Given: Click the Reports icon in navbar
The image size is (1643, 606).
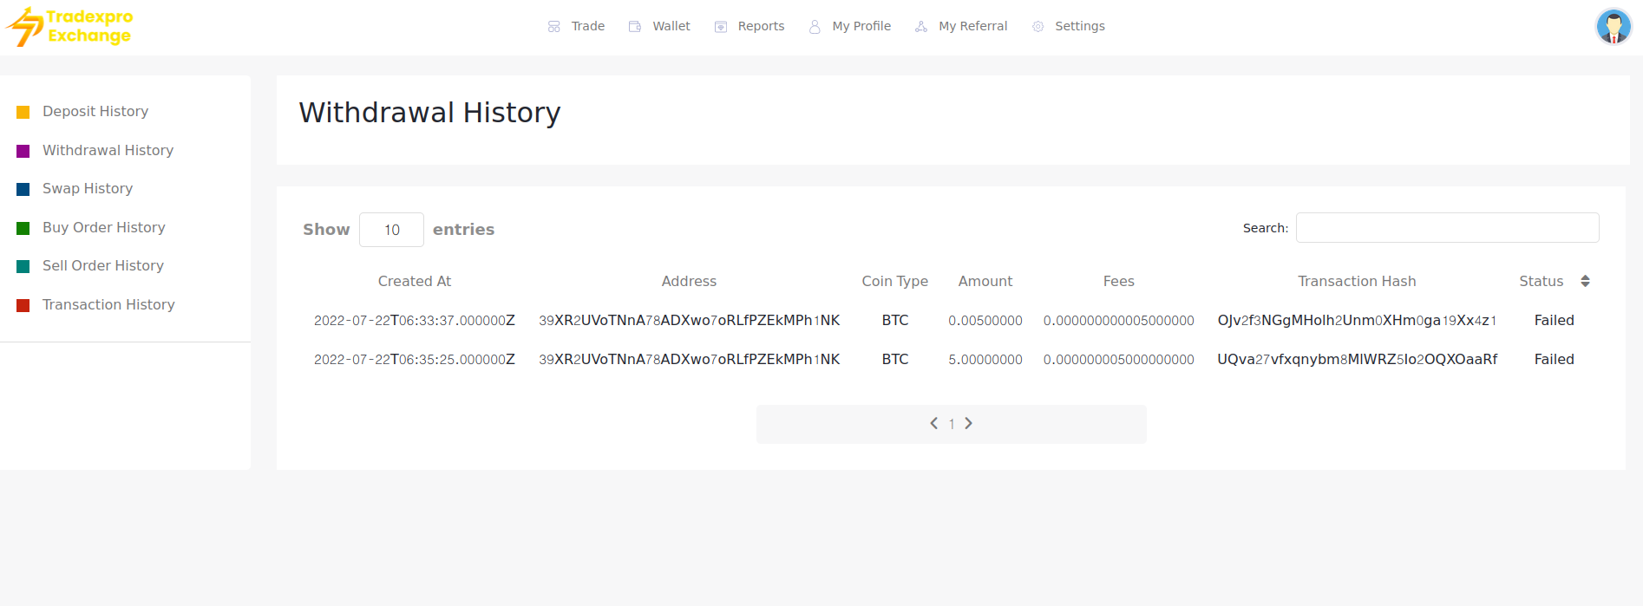Looking at the screenshot, I should coord(721,27).
